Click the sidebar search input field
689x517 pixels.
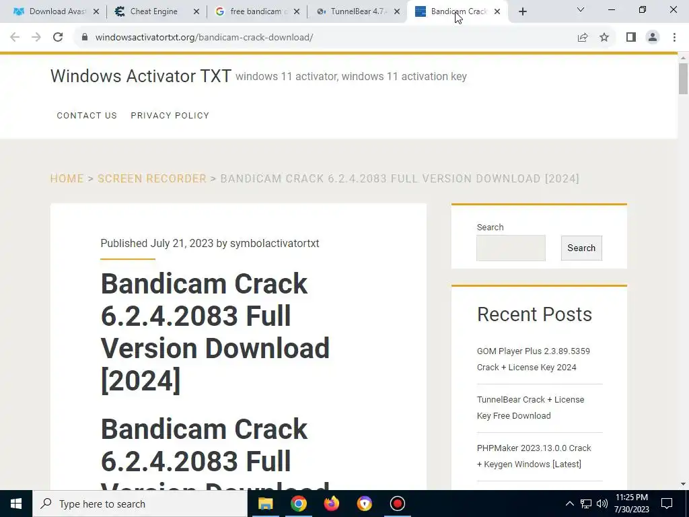pyautogui.click(x=511, y=248)
